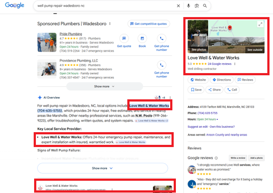Expand AI Overview with Show more
Viewport: 273px width, 193px height.
click(x=102, y=168)
